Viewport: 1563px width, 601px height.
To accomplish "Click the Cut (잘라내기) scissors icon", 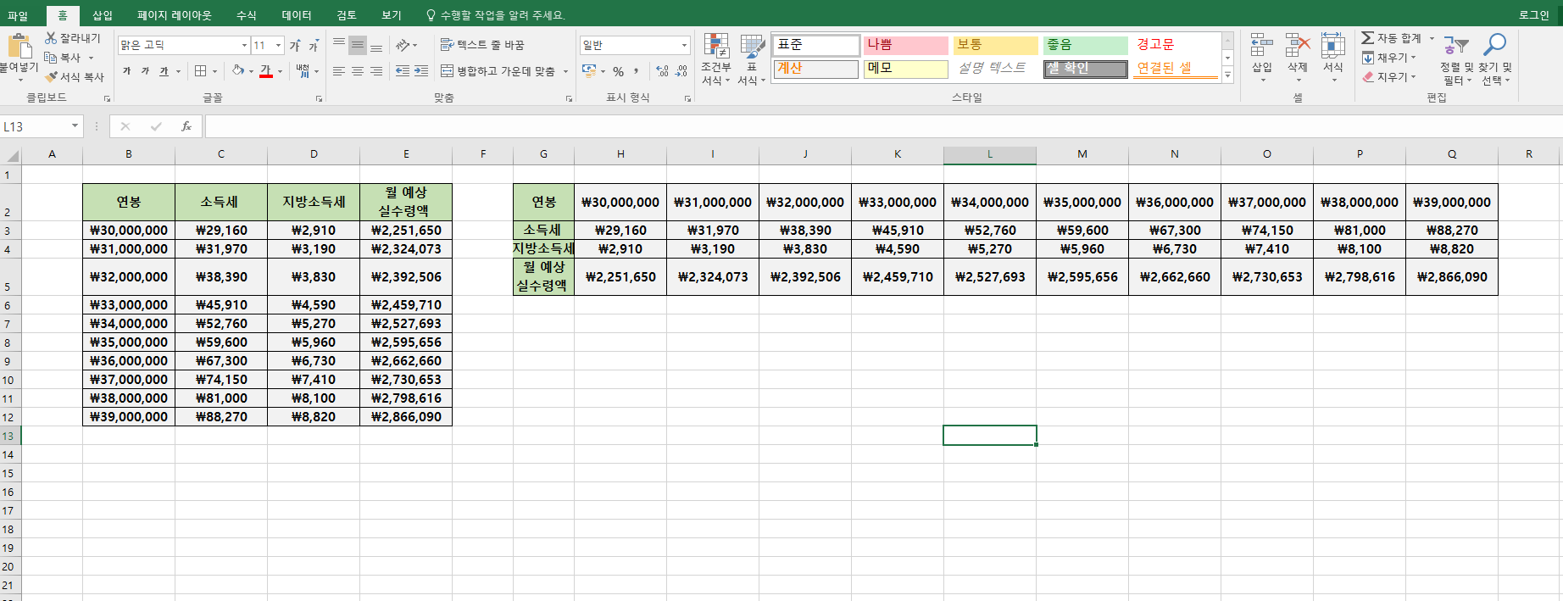I will (51, 38).
